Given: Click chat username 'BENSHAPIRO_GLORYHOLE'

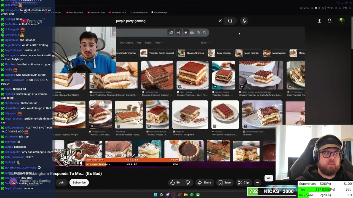Looking at the screenshot, I should coord(20,167).
